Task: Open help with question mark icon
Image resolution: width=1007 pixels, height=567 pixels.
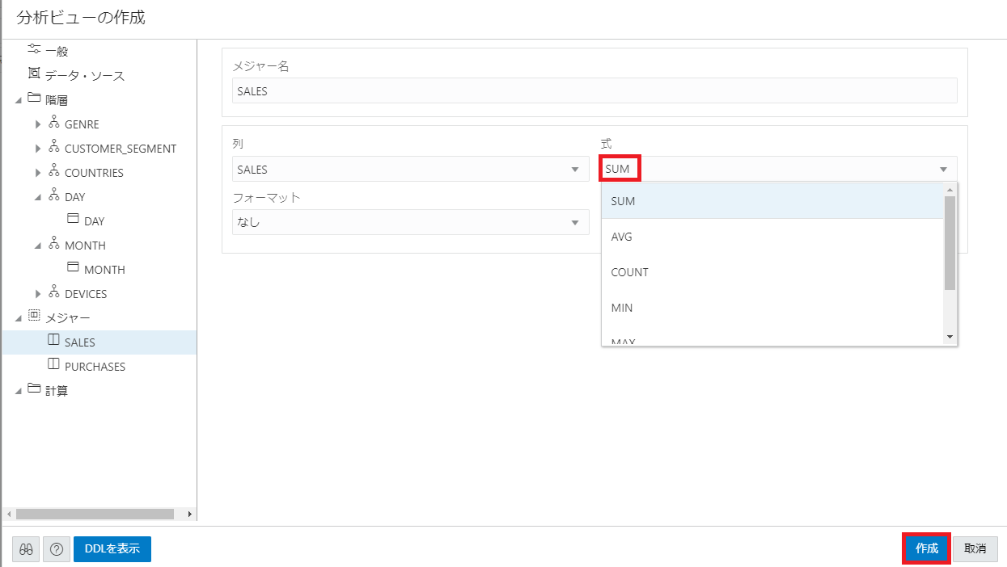Action: (56, 548)
